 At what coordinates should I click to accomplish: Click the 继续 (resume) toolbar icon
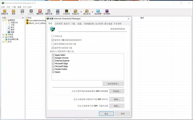coord(14,12)
